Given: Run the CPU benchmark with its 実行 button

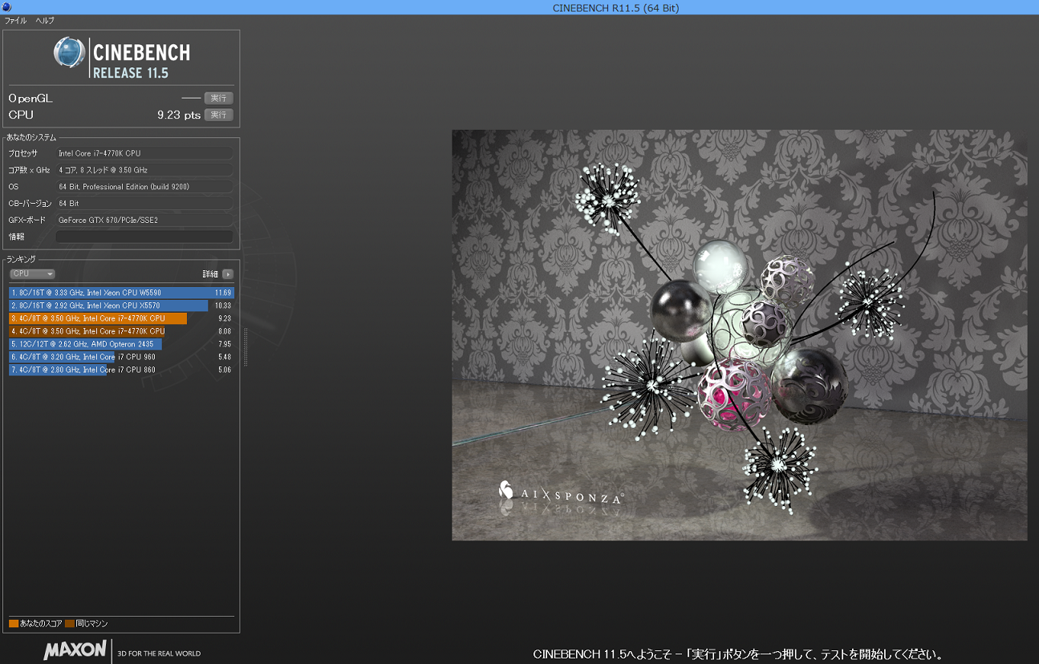Looking at the screenshot, I should 218,115.
